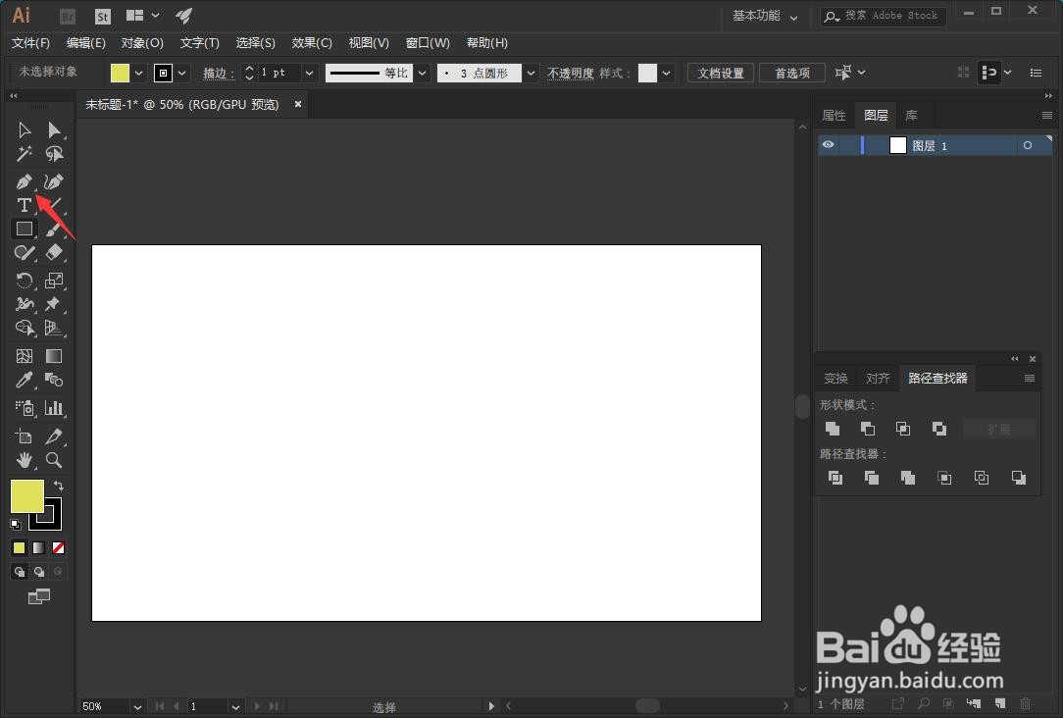Open the 对象(O) menu
The image size is (1063, 718).
[x=142, y=43]
